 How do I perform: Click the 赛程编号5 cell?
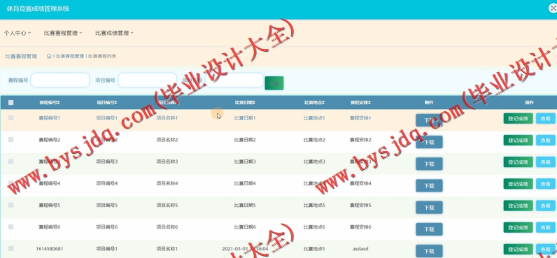pos(50,205)
